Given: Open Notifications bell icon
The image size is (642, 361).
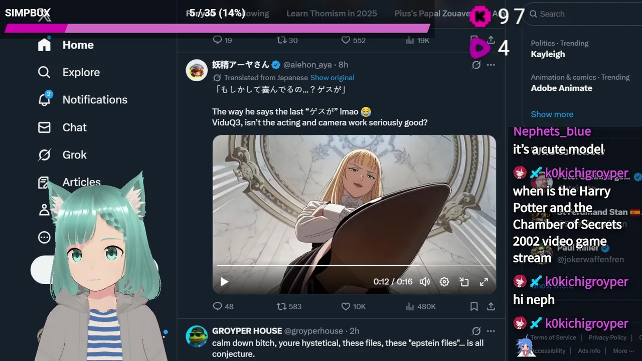Looking at the screenshot, I should 44,99.
